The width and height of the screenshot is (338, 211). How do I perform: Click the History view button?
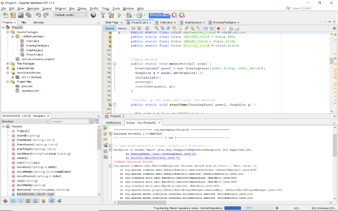[x=122, y=28]
